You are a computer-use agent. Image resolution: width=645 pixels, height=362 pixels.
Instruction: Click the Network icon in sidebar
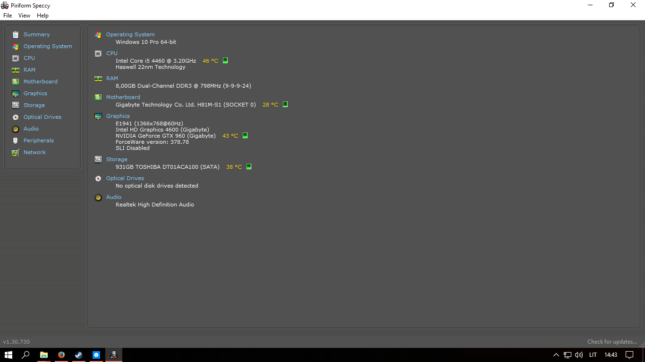16,152
